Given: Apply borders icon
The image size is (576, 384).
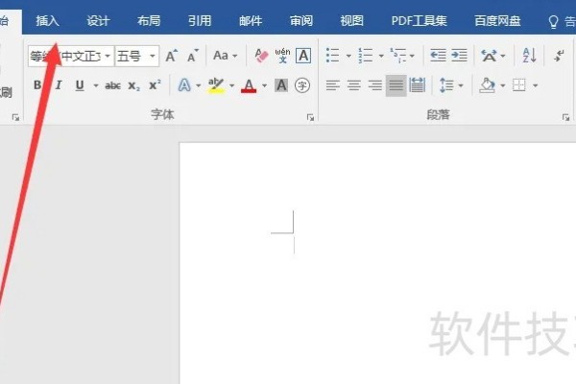Looking at the screenshot, I should tap(519, 85).
